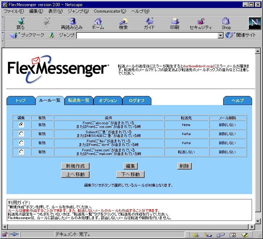Open the ヘルプ(H) menu
Screen dimensions: 263x239
pos(140,11)
